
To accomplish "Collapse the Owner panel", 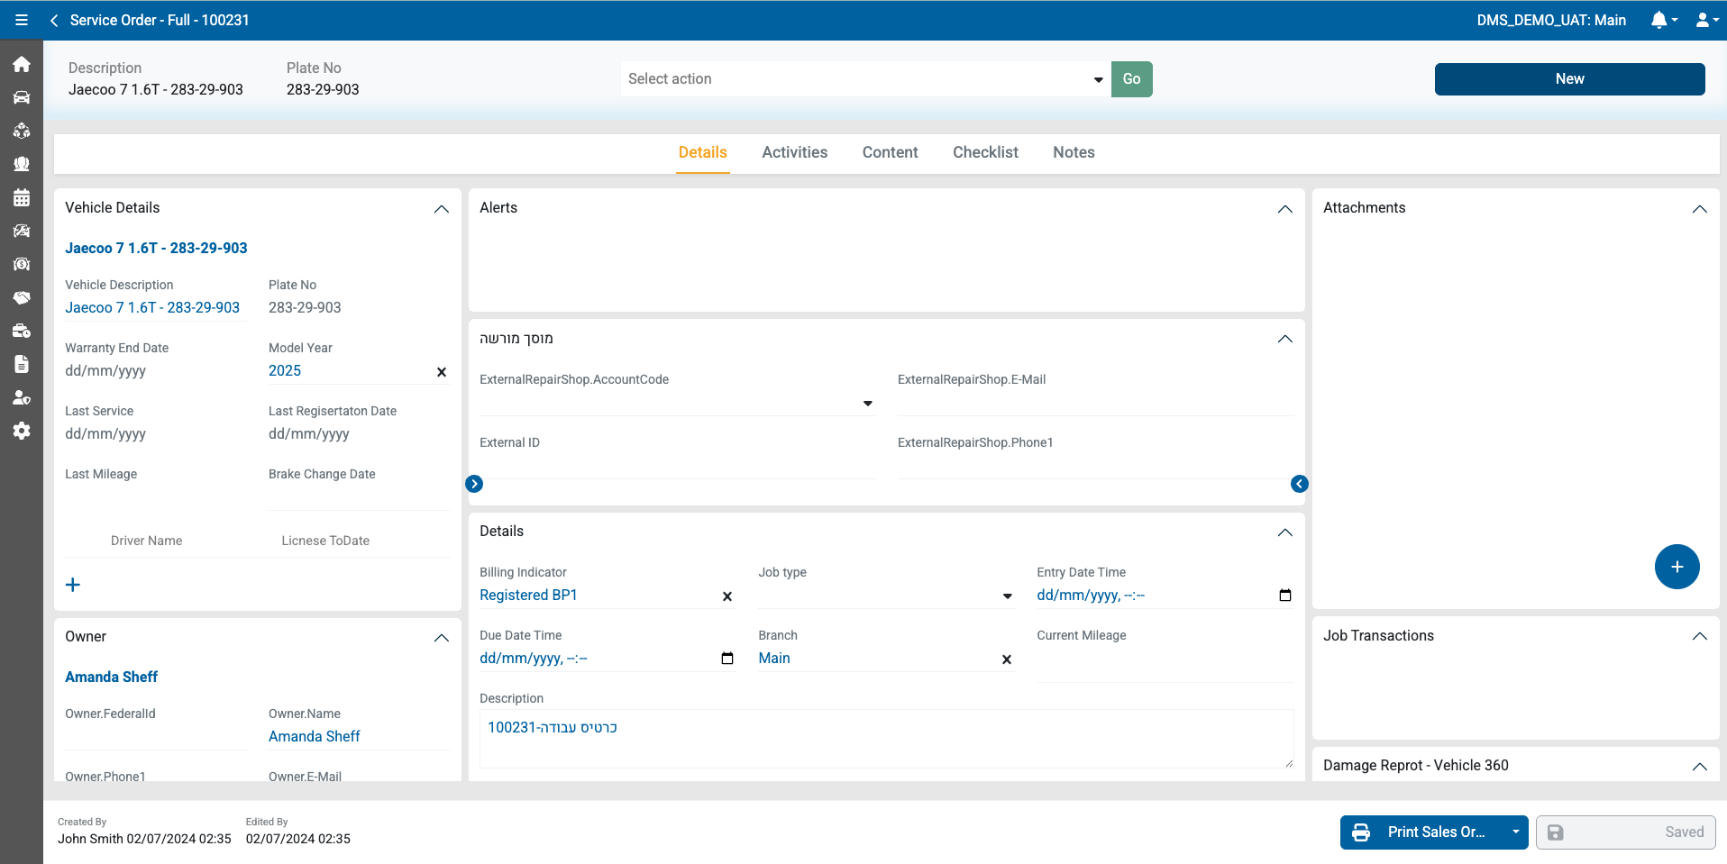I will click(442, 638).
